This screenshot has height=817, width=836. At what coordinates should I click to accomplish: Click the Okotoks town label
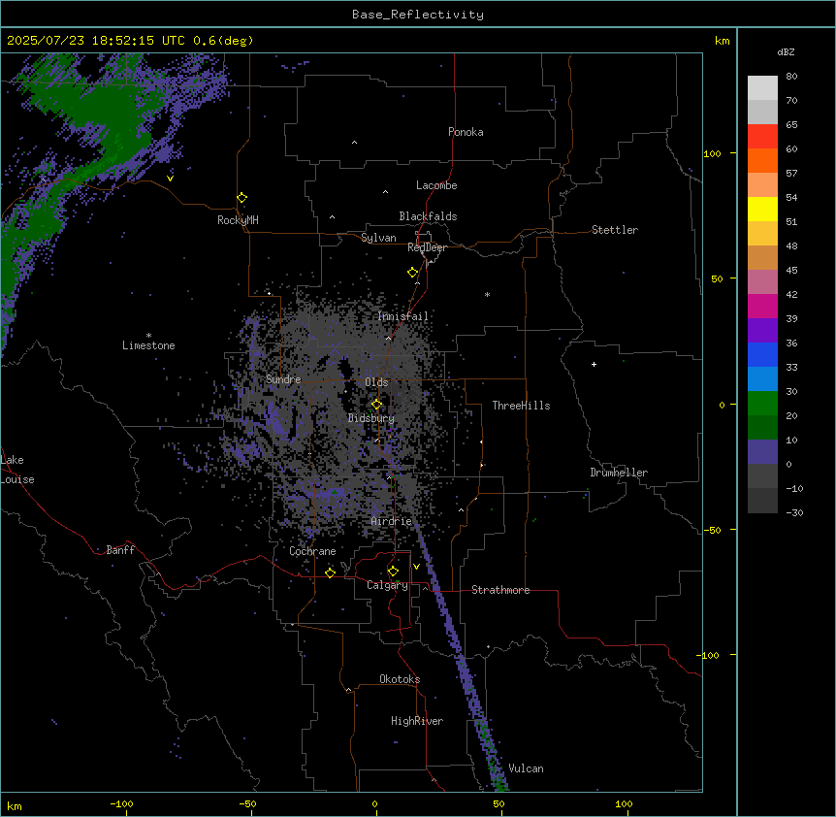click(x=400, y=679)
